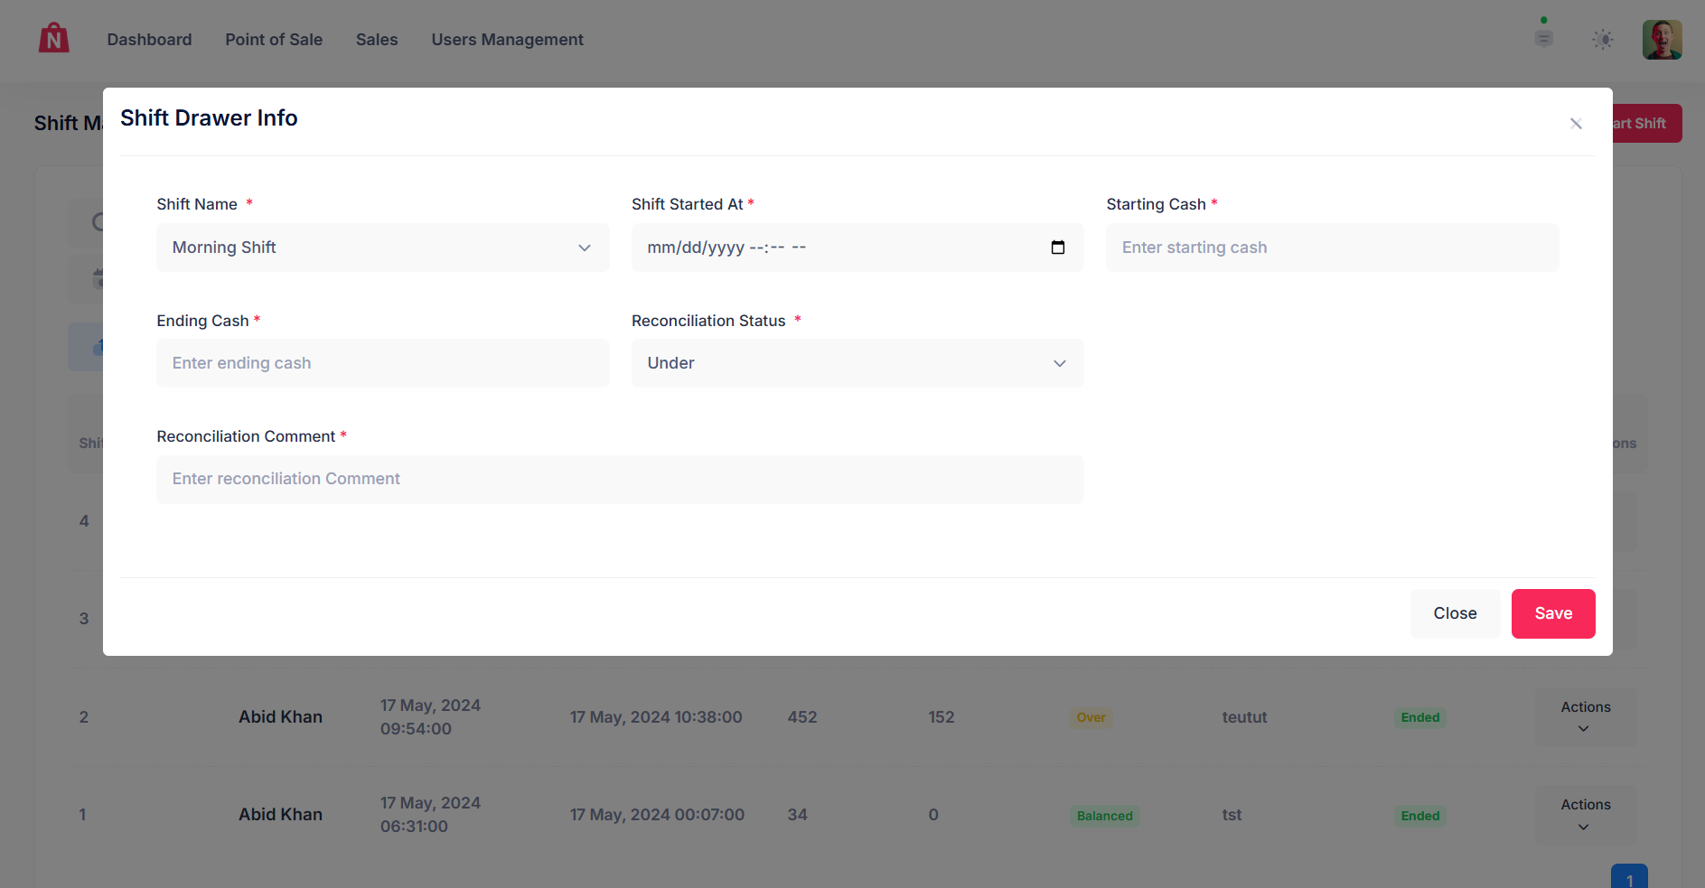The image size is (1705, 888).
Task: Toggle the light/dark theme sun icon
Action: point(1604,39)
